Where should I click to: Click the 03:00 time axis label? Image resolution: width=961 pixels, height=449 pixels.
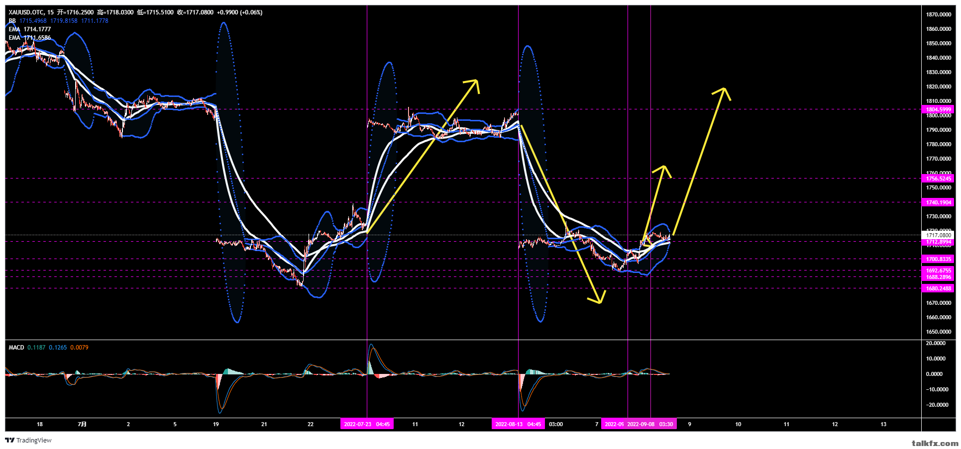pyautogui.click(x=556, y=424)
